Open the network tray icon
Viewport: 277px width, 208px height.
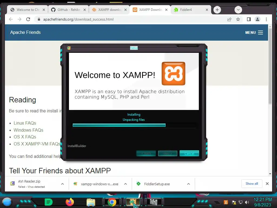(240, 202)
